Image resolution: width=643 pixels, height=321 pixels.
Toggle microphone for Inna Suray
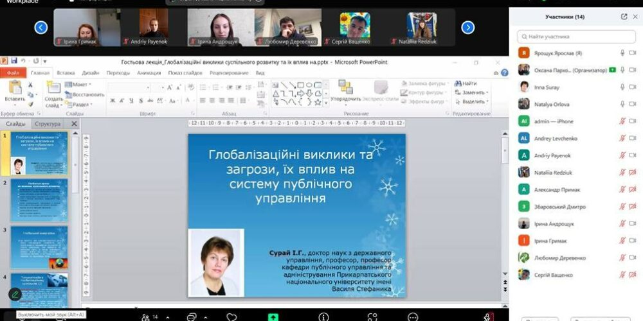coord(622,87)
